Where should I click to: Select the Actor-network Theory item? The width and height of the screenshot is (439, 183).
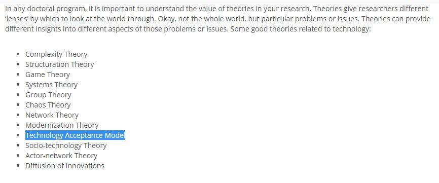(x=61, y=156)
